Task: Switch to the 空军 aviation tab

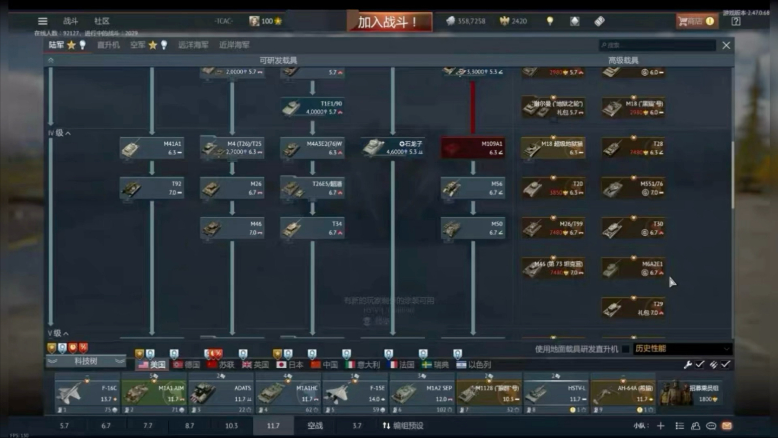Action: (138, 45)
